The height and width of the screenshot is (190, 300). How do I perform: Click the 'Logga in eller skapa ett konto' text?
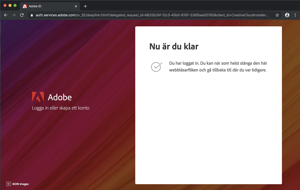coord(61,108)
